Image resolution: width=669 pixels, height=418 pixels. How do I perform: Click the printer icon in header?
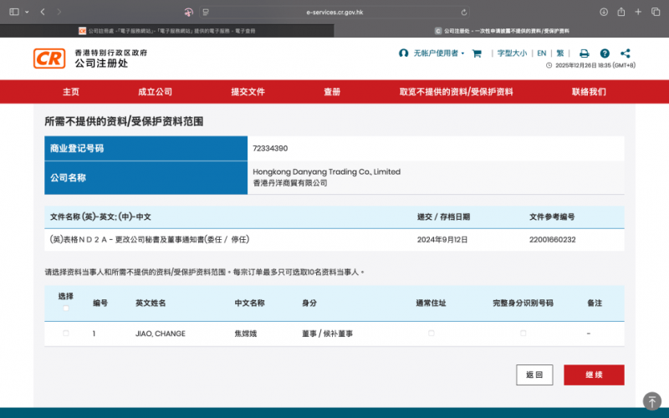[x=584, y=54]
